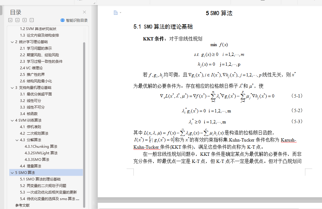Navigate to '2.1 学习问题的表示'
The image size is (322, 209).
(36, 48)
